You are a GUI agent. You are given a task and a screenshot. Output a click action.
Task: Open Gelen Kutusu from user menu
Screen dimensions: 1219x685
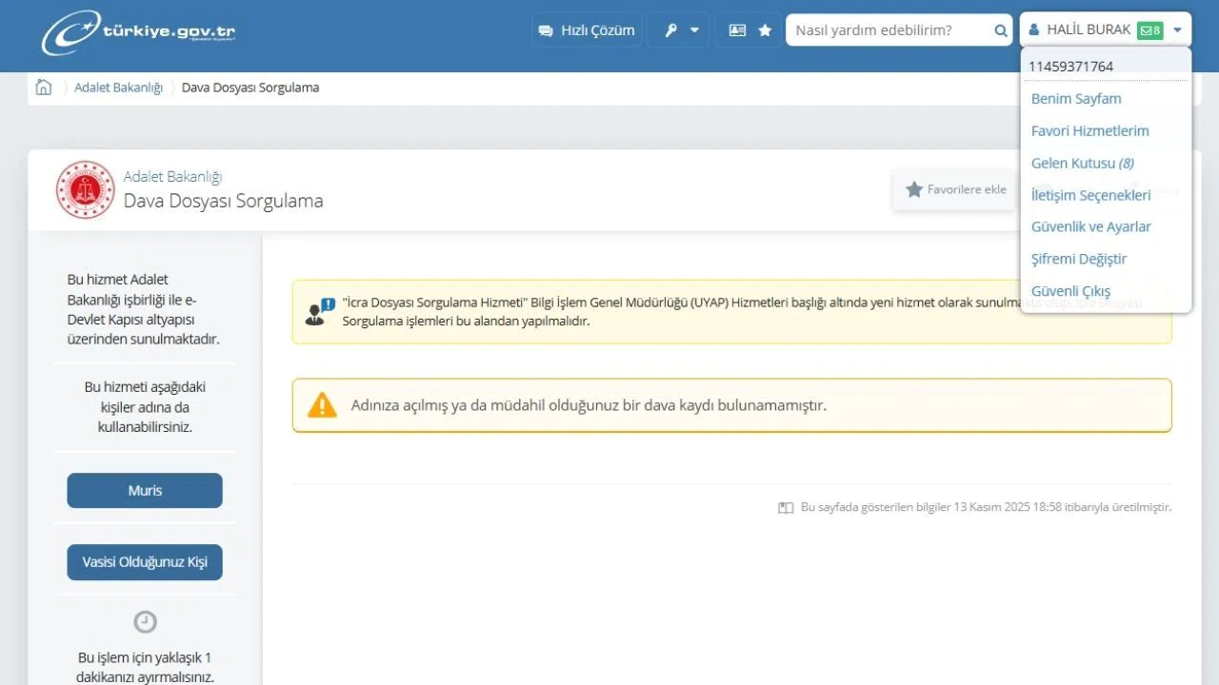[x=1082, y=164]
